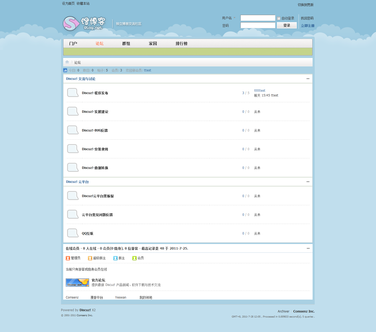Click the 立即注册 register link
The height and width of the screenshot is (332, 376).
pyautogui.click(x=308, y=26)
